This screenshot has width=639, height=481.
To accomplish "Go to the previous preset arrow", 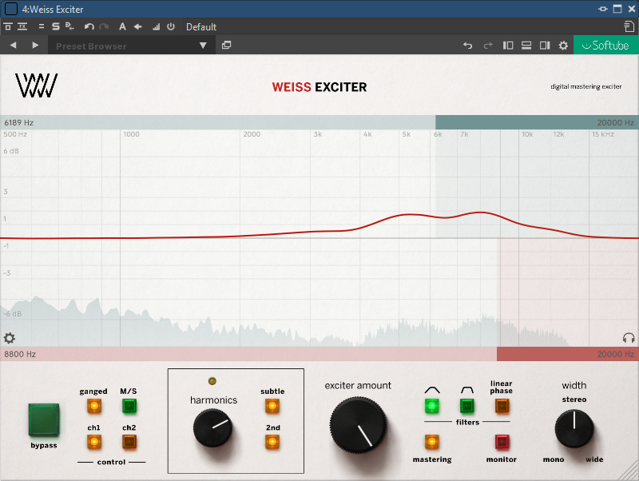I will (13, 46).
